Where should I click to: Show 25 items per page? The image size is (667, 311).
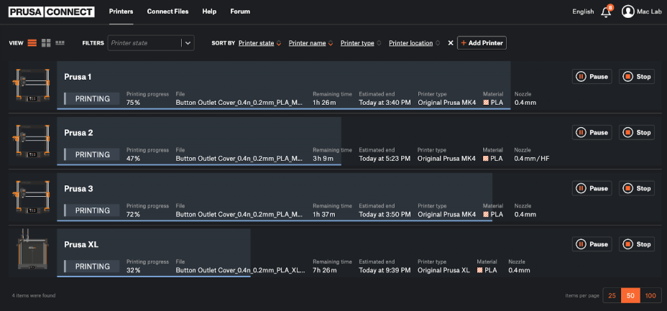coord(612,295)
